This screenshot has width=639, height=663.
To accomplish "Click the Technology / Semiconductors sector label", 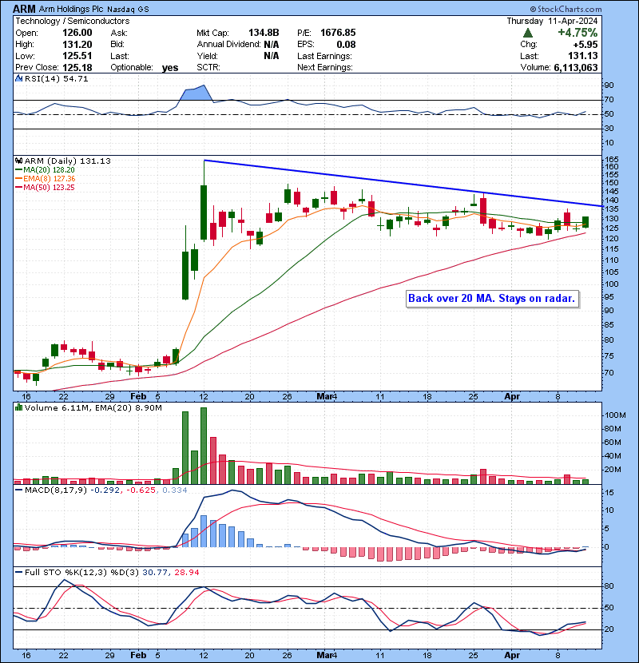I will click(73, 21).
